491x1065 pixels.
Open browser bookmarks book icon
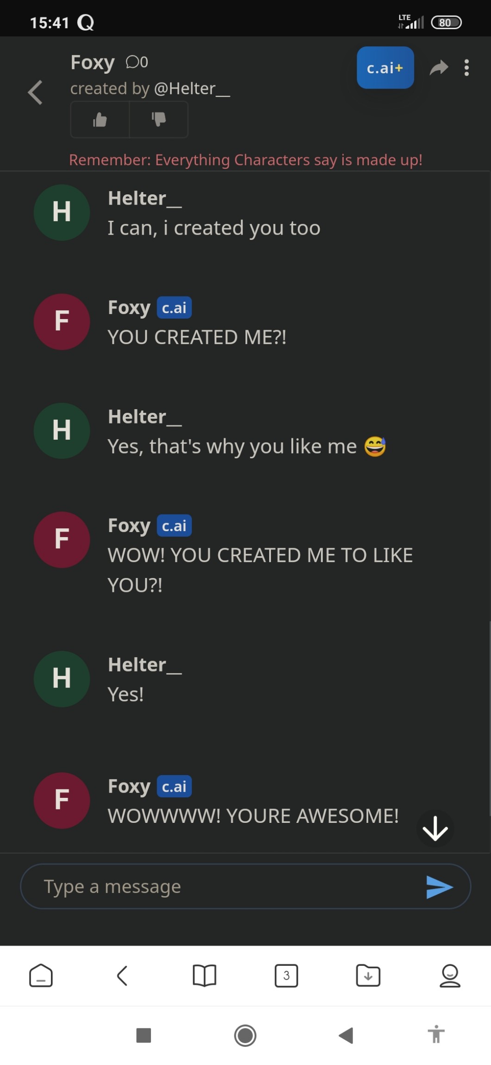point(204,975)
